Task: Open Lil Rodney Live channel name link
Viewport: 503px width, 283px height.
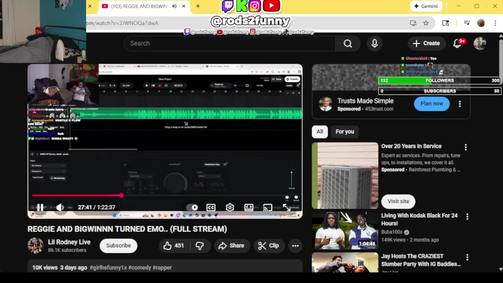Action: pos(69,242)
